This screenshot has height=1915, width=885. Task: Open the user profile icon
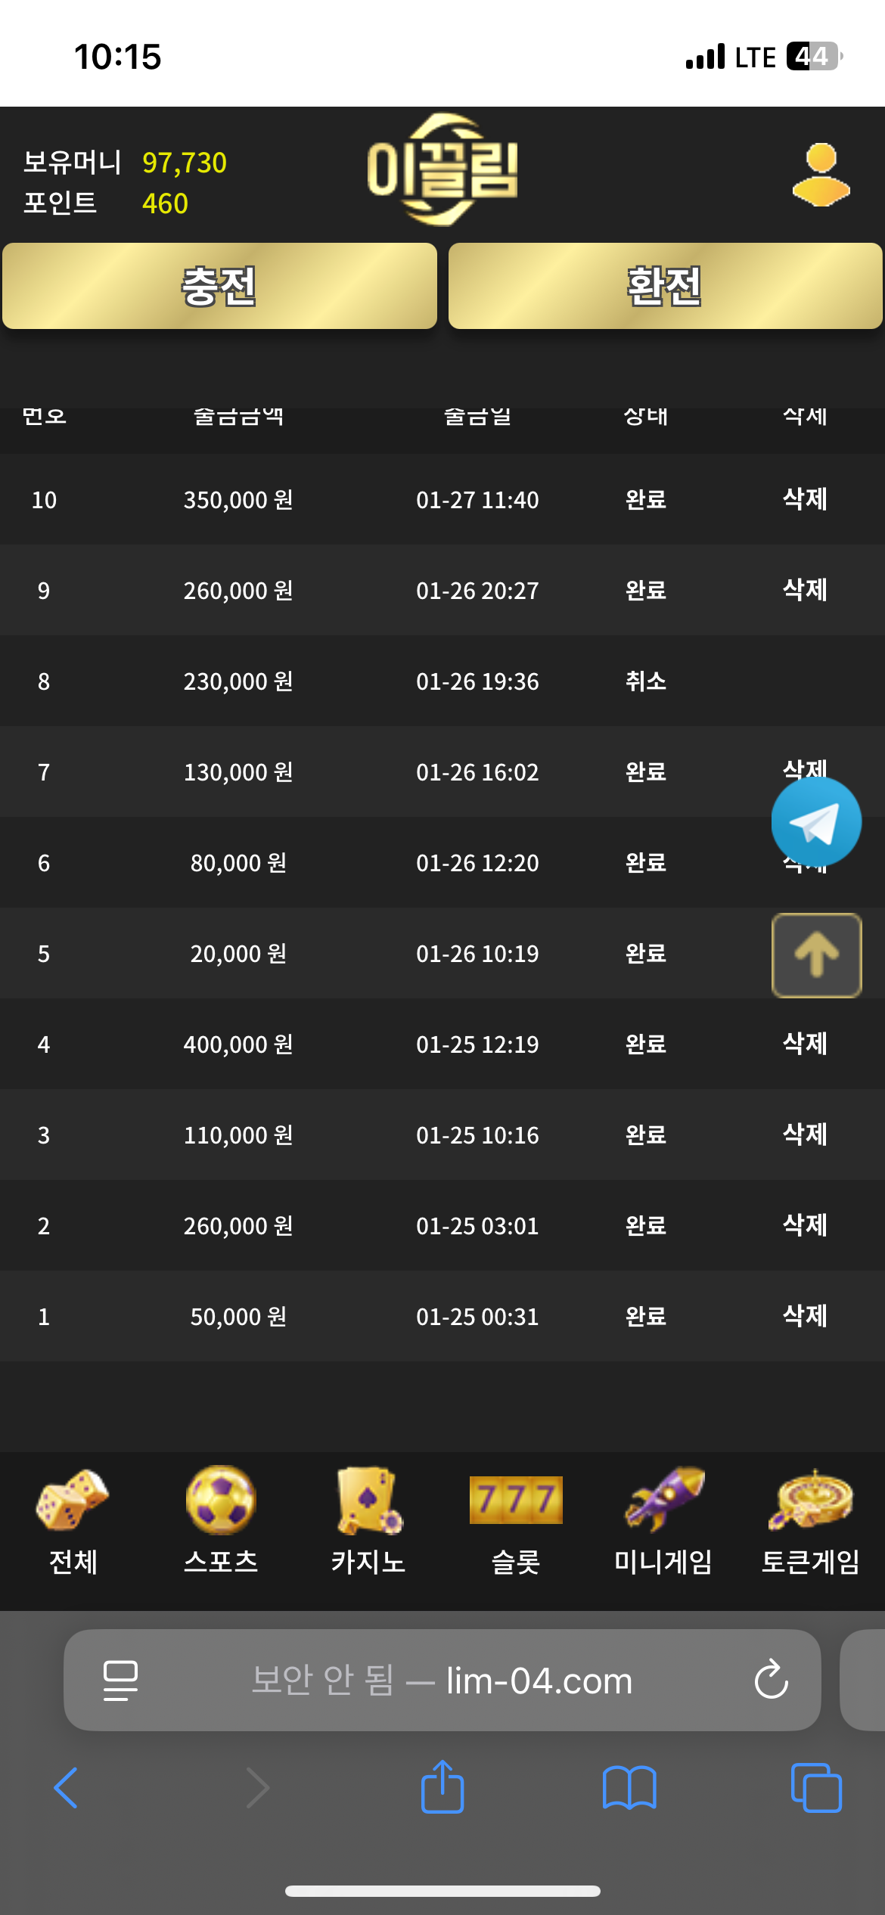point(821,175)
